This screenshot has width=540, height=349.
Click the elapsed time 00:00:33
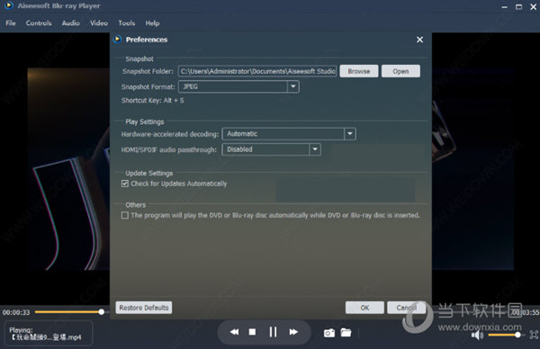click(x=16, y=312)
